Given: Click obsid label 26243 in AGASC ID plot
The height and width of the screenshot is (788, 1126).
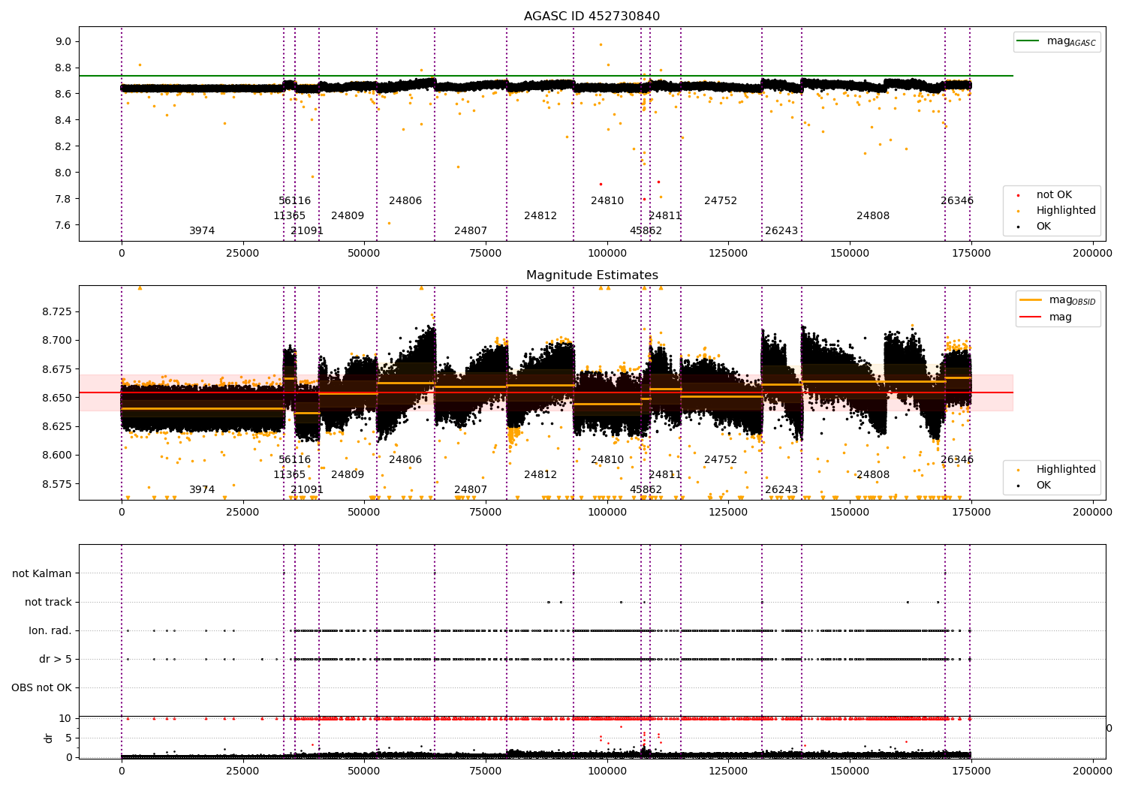Looking at the screenshot, I should pyautogui.click(x=781, y=231).
